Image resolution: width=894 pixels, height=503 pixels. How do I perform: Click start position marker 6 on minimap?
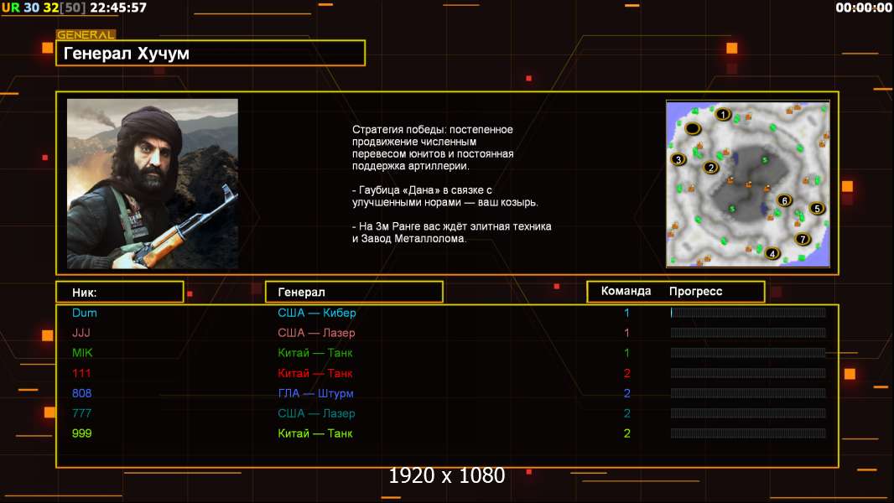(x=784, y=200)
